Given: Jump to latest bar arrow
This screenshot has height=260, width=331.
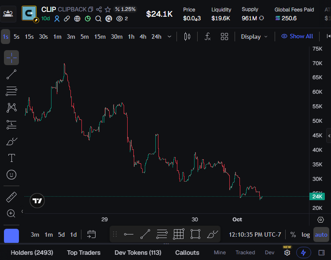Looking at the screenshot, I should (328, 37).
